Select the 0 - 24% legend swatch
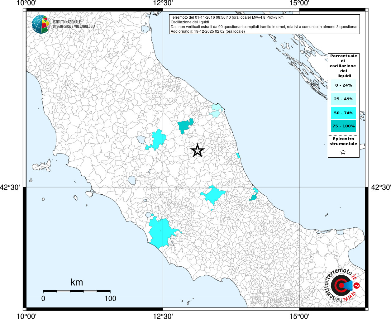The image size is (391, 319). (343, 85)
